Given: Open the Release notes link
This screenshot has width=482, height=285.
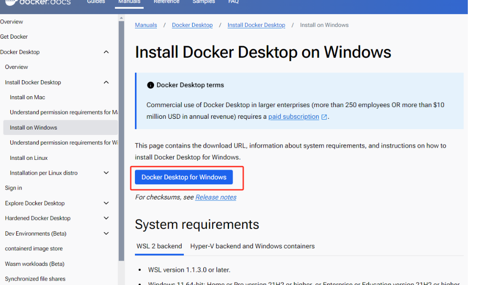Looking at the screenshot, I should coord(216,197).
